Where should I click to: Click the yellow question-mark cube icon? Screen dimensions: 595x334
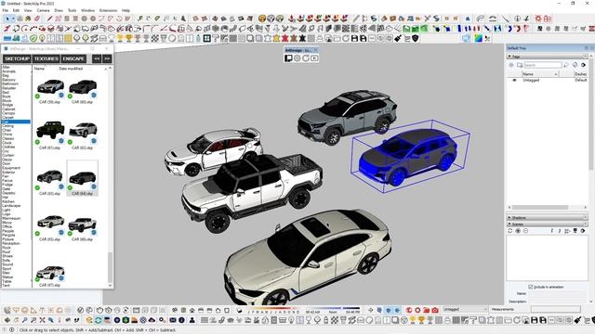[x=262, y=19]
